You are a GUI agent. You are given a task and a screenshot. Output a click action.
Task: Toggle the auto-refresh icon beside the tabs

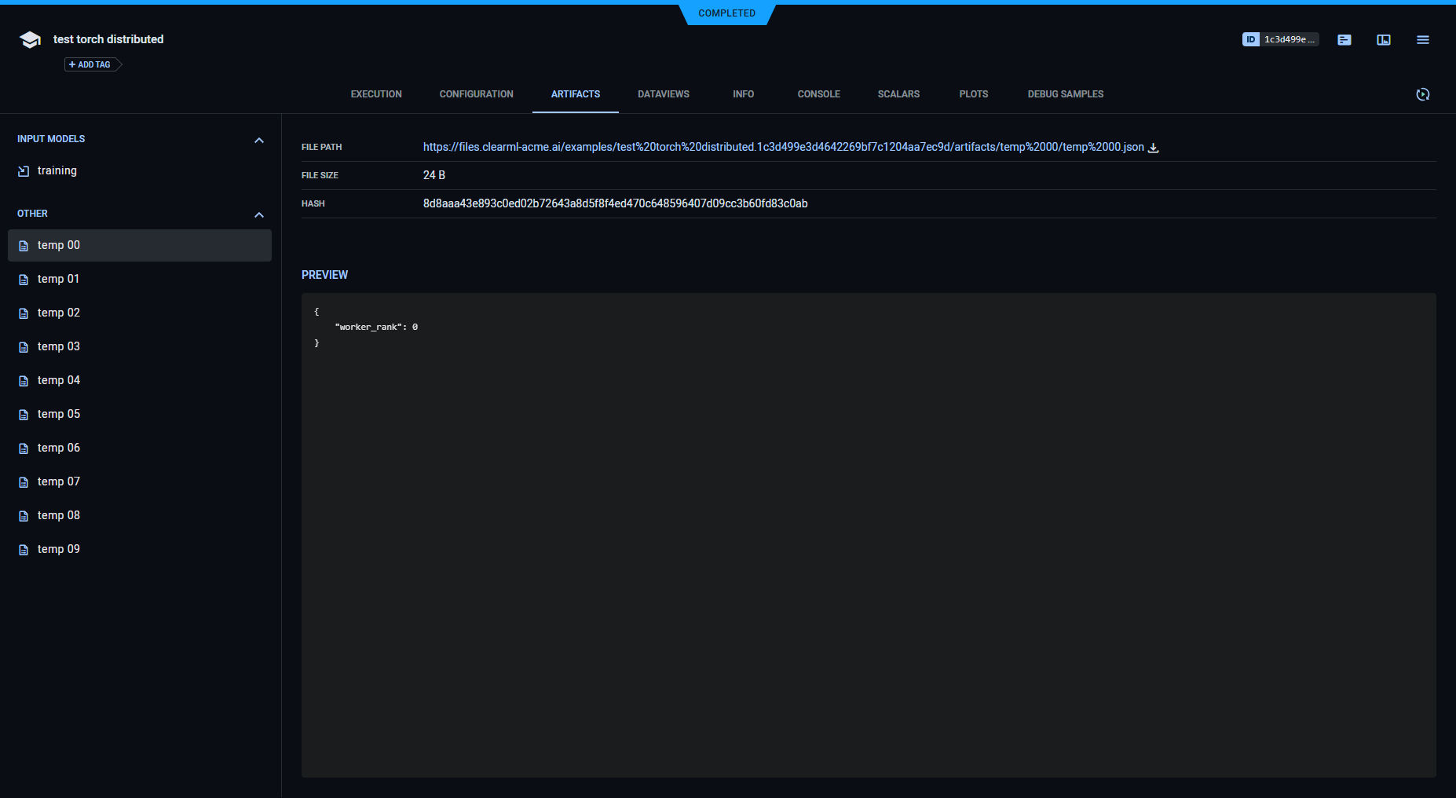pyautogui.click(x=1422, y=94)
